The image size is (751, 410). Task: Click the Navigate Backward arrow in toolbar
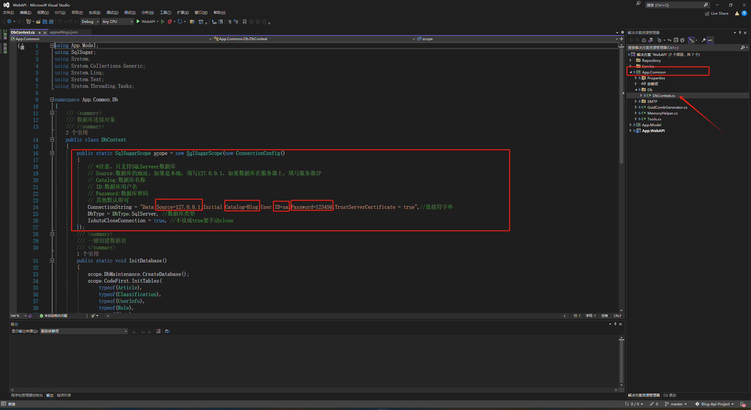[9, 21]
